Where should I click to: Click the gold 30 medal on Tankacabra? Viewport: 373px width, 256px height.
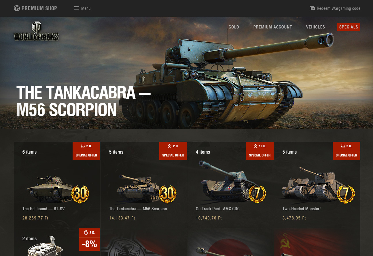coord(167,194)
